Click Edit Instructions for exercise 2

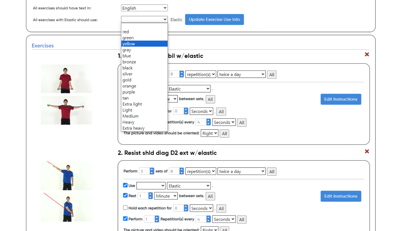pos(341,196)
